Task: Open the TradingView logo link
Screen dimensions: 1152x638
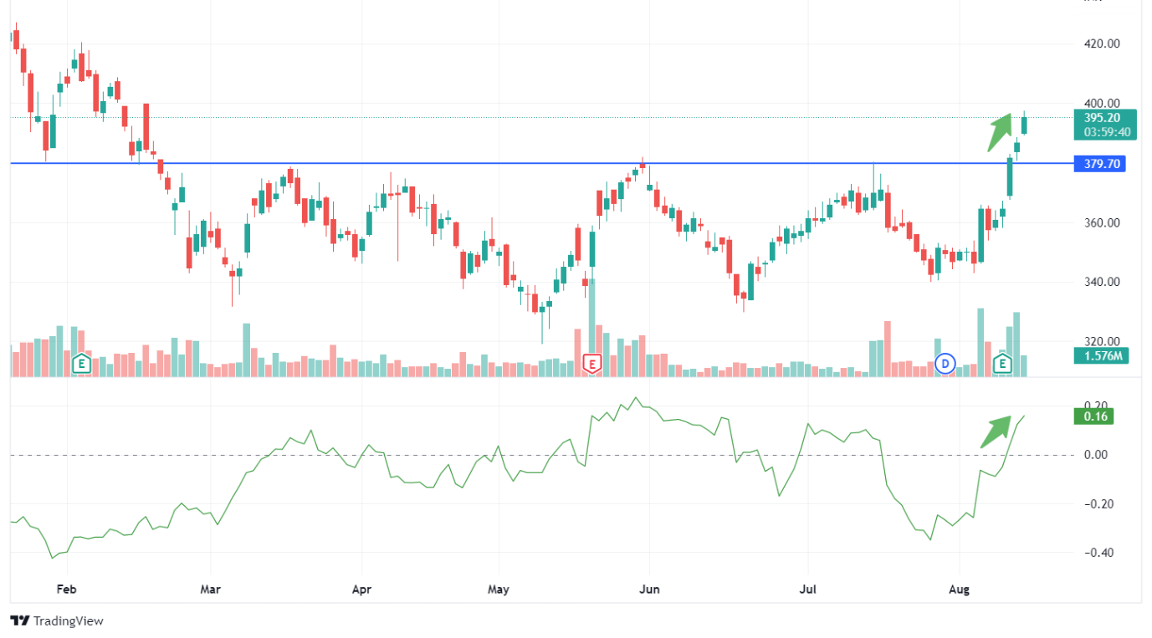Action: [57, 620]
